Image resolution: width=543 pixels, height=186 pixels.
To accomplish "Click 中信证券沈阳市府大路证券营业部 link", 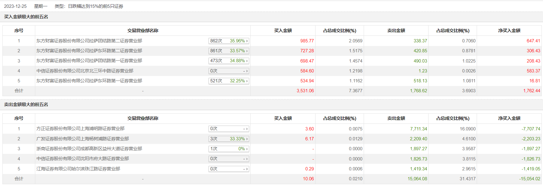I will [83, 159].
